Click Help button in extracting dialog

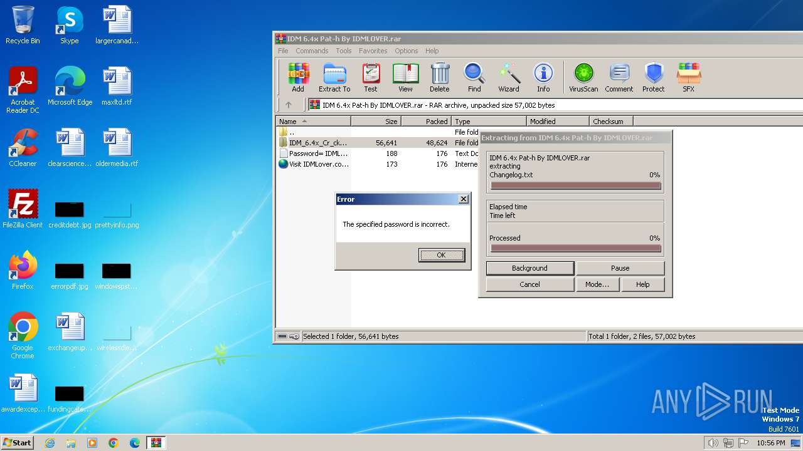(643, 284)
